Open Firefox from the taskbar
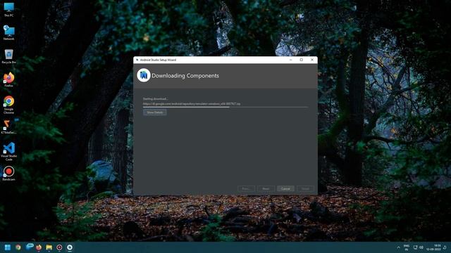The width and height of the screenshot is (451, 253). pyautogui.click(x=39, y=247)
